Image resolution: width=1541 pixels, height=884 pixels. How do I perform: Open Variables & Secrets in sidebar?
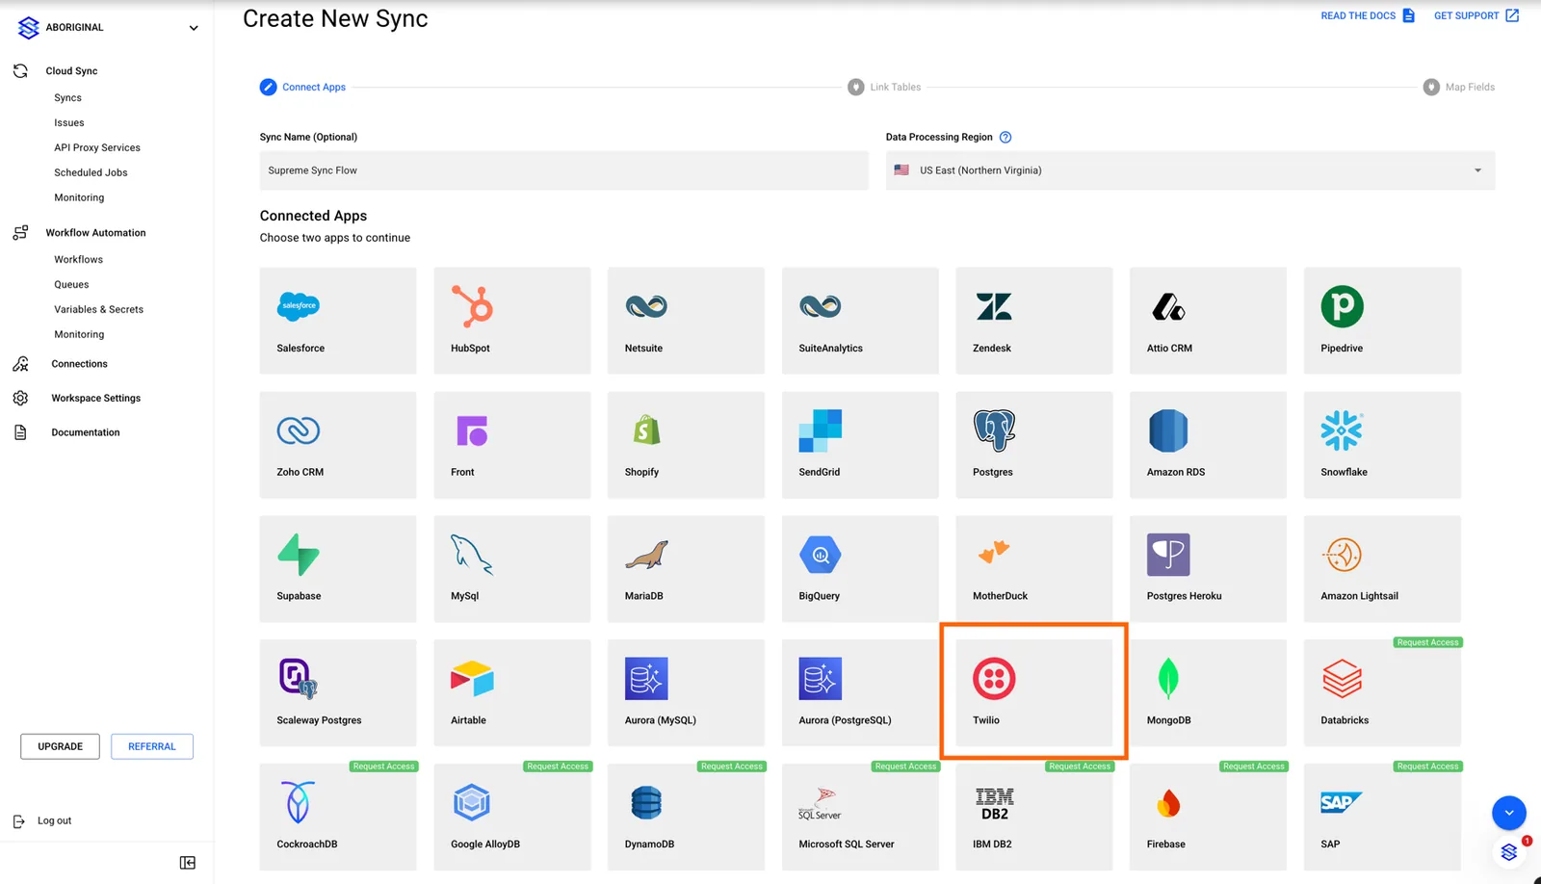tap(98, 309)
